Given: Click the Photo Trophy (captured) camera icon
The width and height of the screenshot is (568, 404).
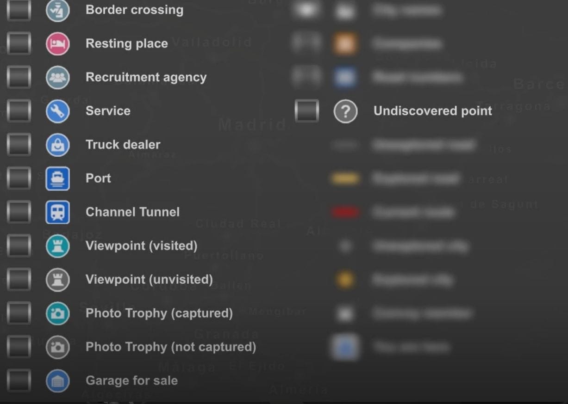Looking at the screenshot, I should point(57,313).
